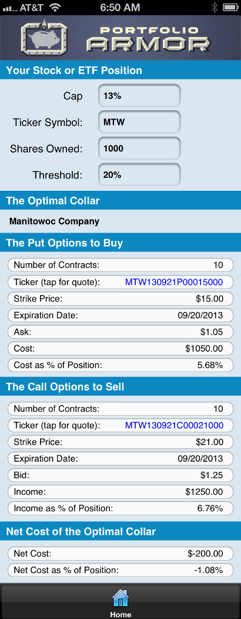Tap the Home house icon
241x619 pixels.
point(120,598)
